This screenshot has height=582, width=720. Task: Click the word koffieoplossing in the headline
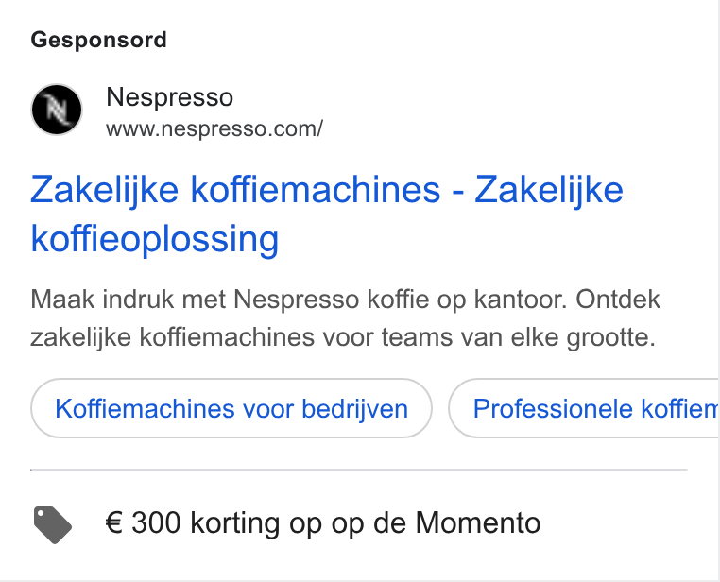pyautogui.click(x=155, y=239)
